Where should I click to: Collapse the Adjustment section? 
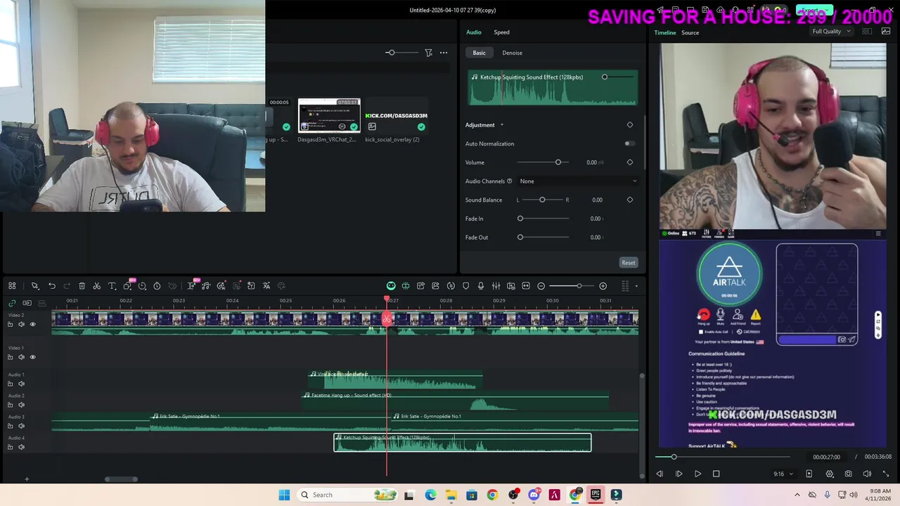[x=501, y=125]
